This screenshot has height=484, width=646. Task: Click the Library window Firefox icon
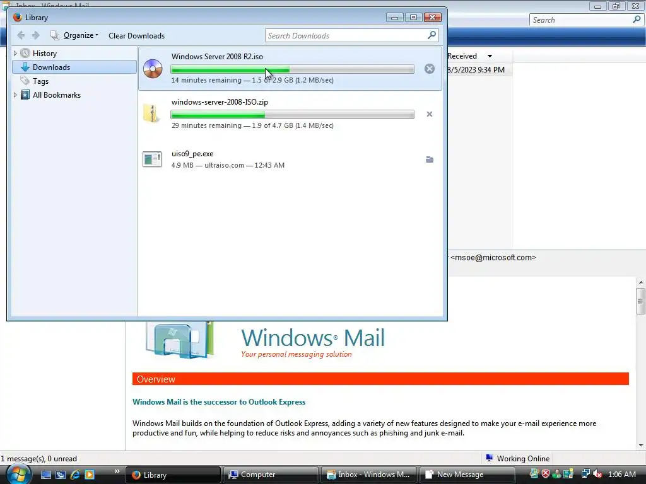[x=17, y=17]
